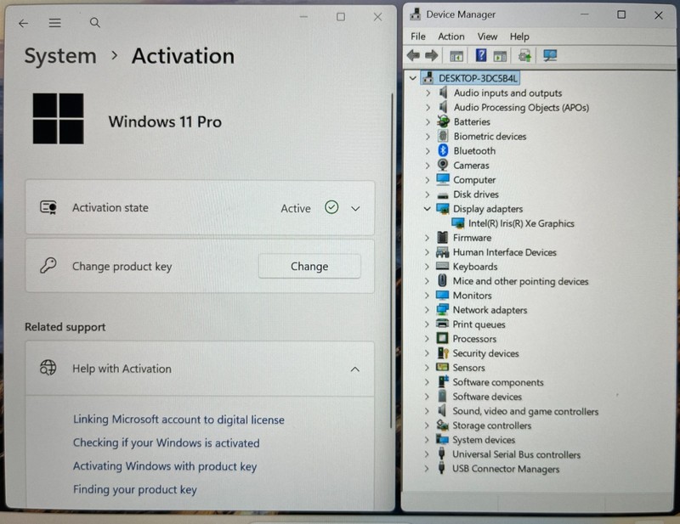Screen dimensions: 680x524
Task: Click the Settings window vertical scrollbar
Action: coord(392,260)
